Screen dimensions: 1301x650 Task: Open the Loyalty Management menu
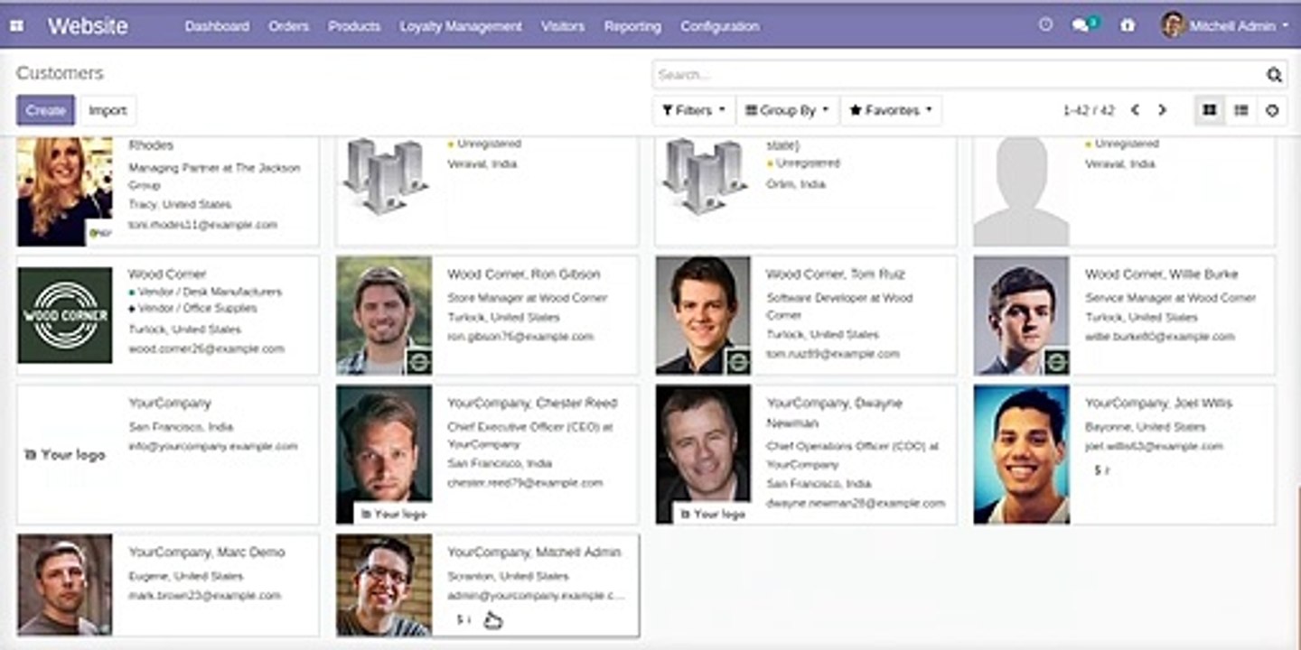tap(461, 26)
